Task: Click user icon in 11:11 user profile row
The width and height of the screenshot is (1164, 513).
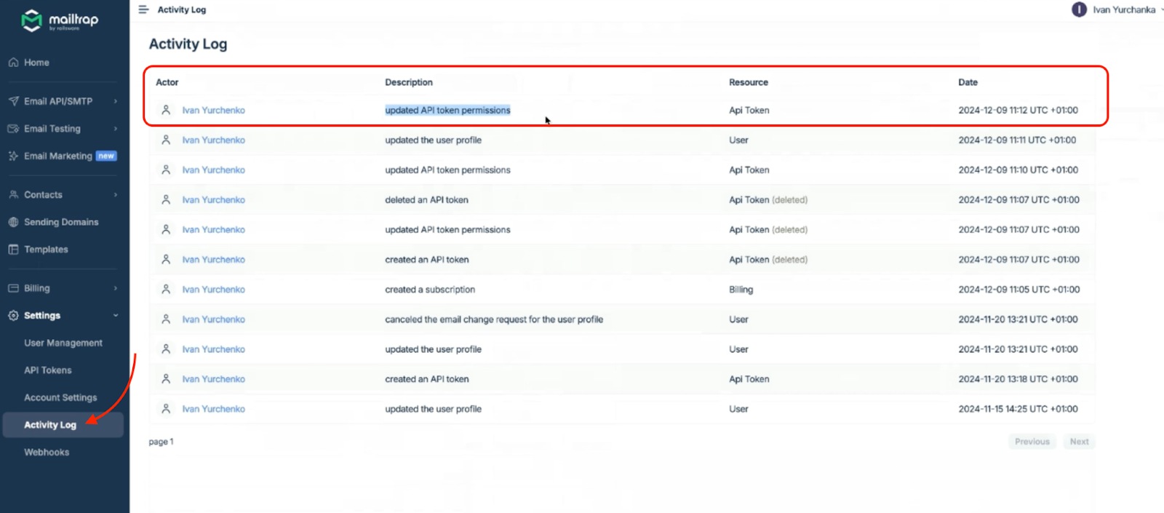Action: coord(166,140)
